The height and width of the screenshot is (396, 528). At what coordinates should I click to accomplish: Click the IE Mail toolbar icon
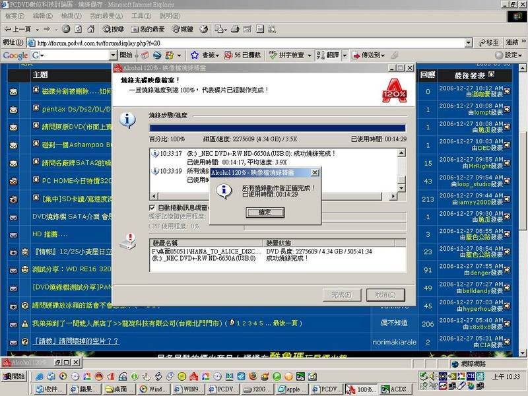coord(220,29)
